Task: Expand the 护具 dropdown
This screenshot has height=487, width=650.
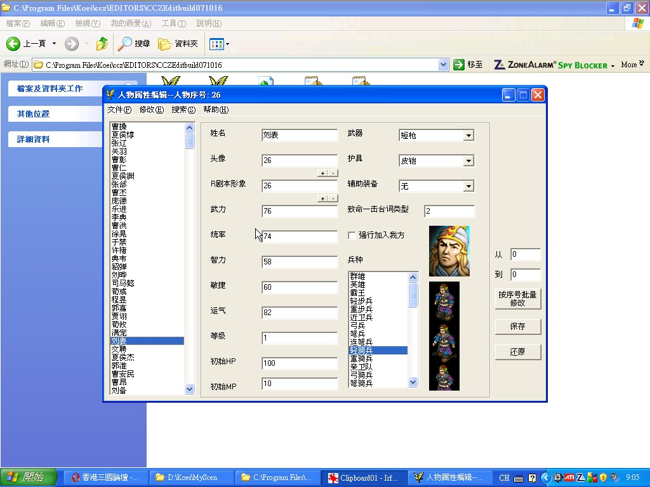Action: pos(468,161)
